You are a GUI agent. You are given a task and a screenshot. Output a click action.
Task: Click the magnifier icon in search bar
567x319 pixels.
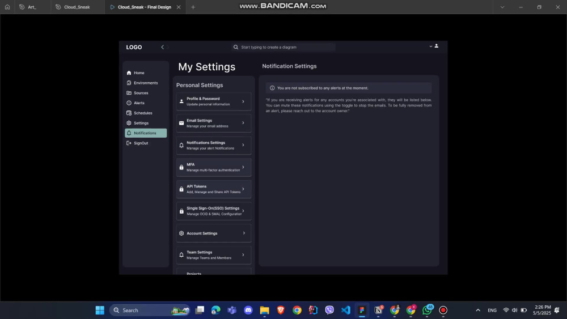tap(236, 47)
